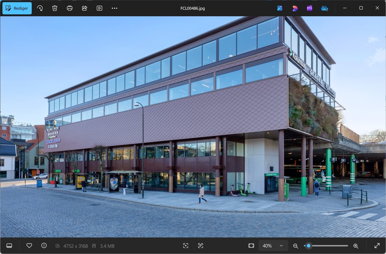The width and height of the screenshot is (386, 254).
Task: Click the Rediger edit button
Action: [17, 8]
